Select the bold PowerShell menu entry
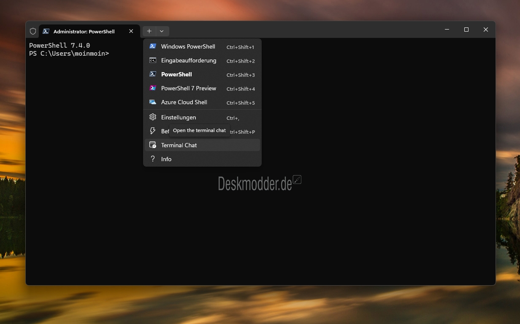The height and width of the screenshot is (324, 520). click(x=202, y=74)
